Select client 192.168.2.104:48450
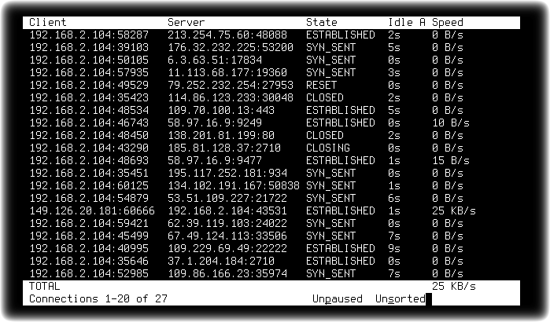Viewport: 550px width, 322px height. click(x=89, y=136)
